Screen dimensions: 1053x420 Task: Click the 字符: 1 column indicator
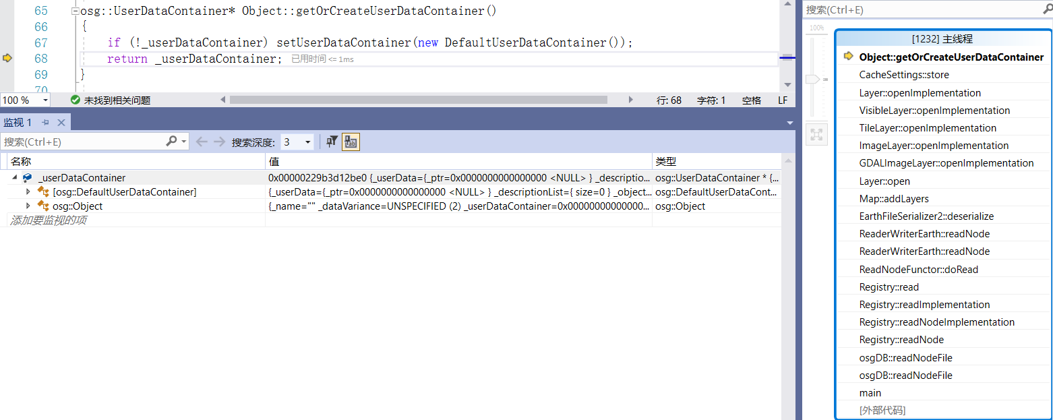coord(711,100)
